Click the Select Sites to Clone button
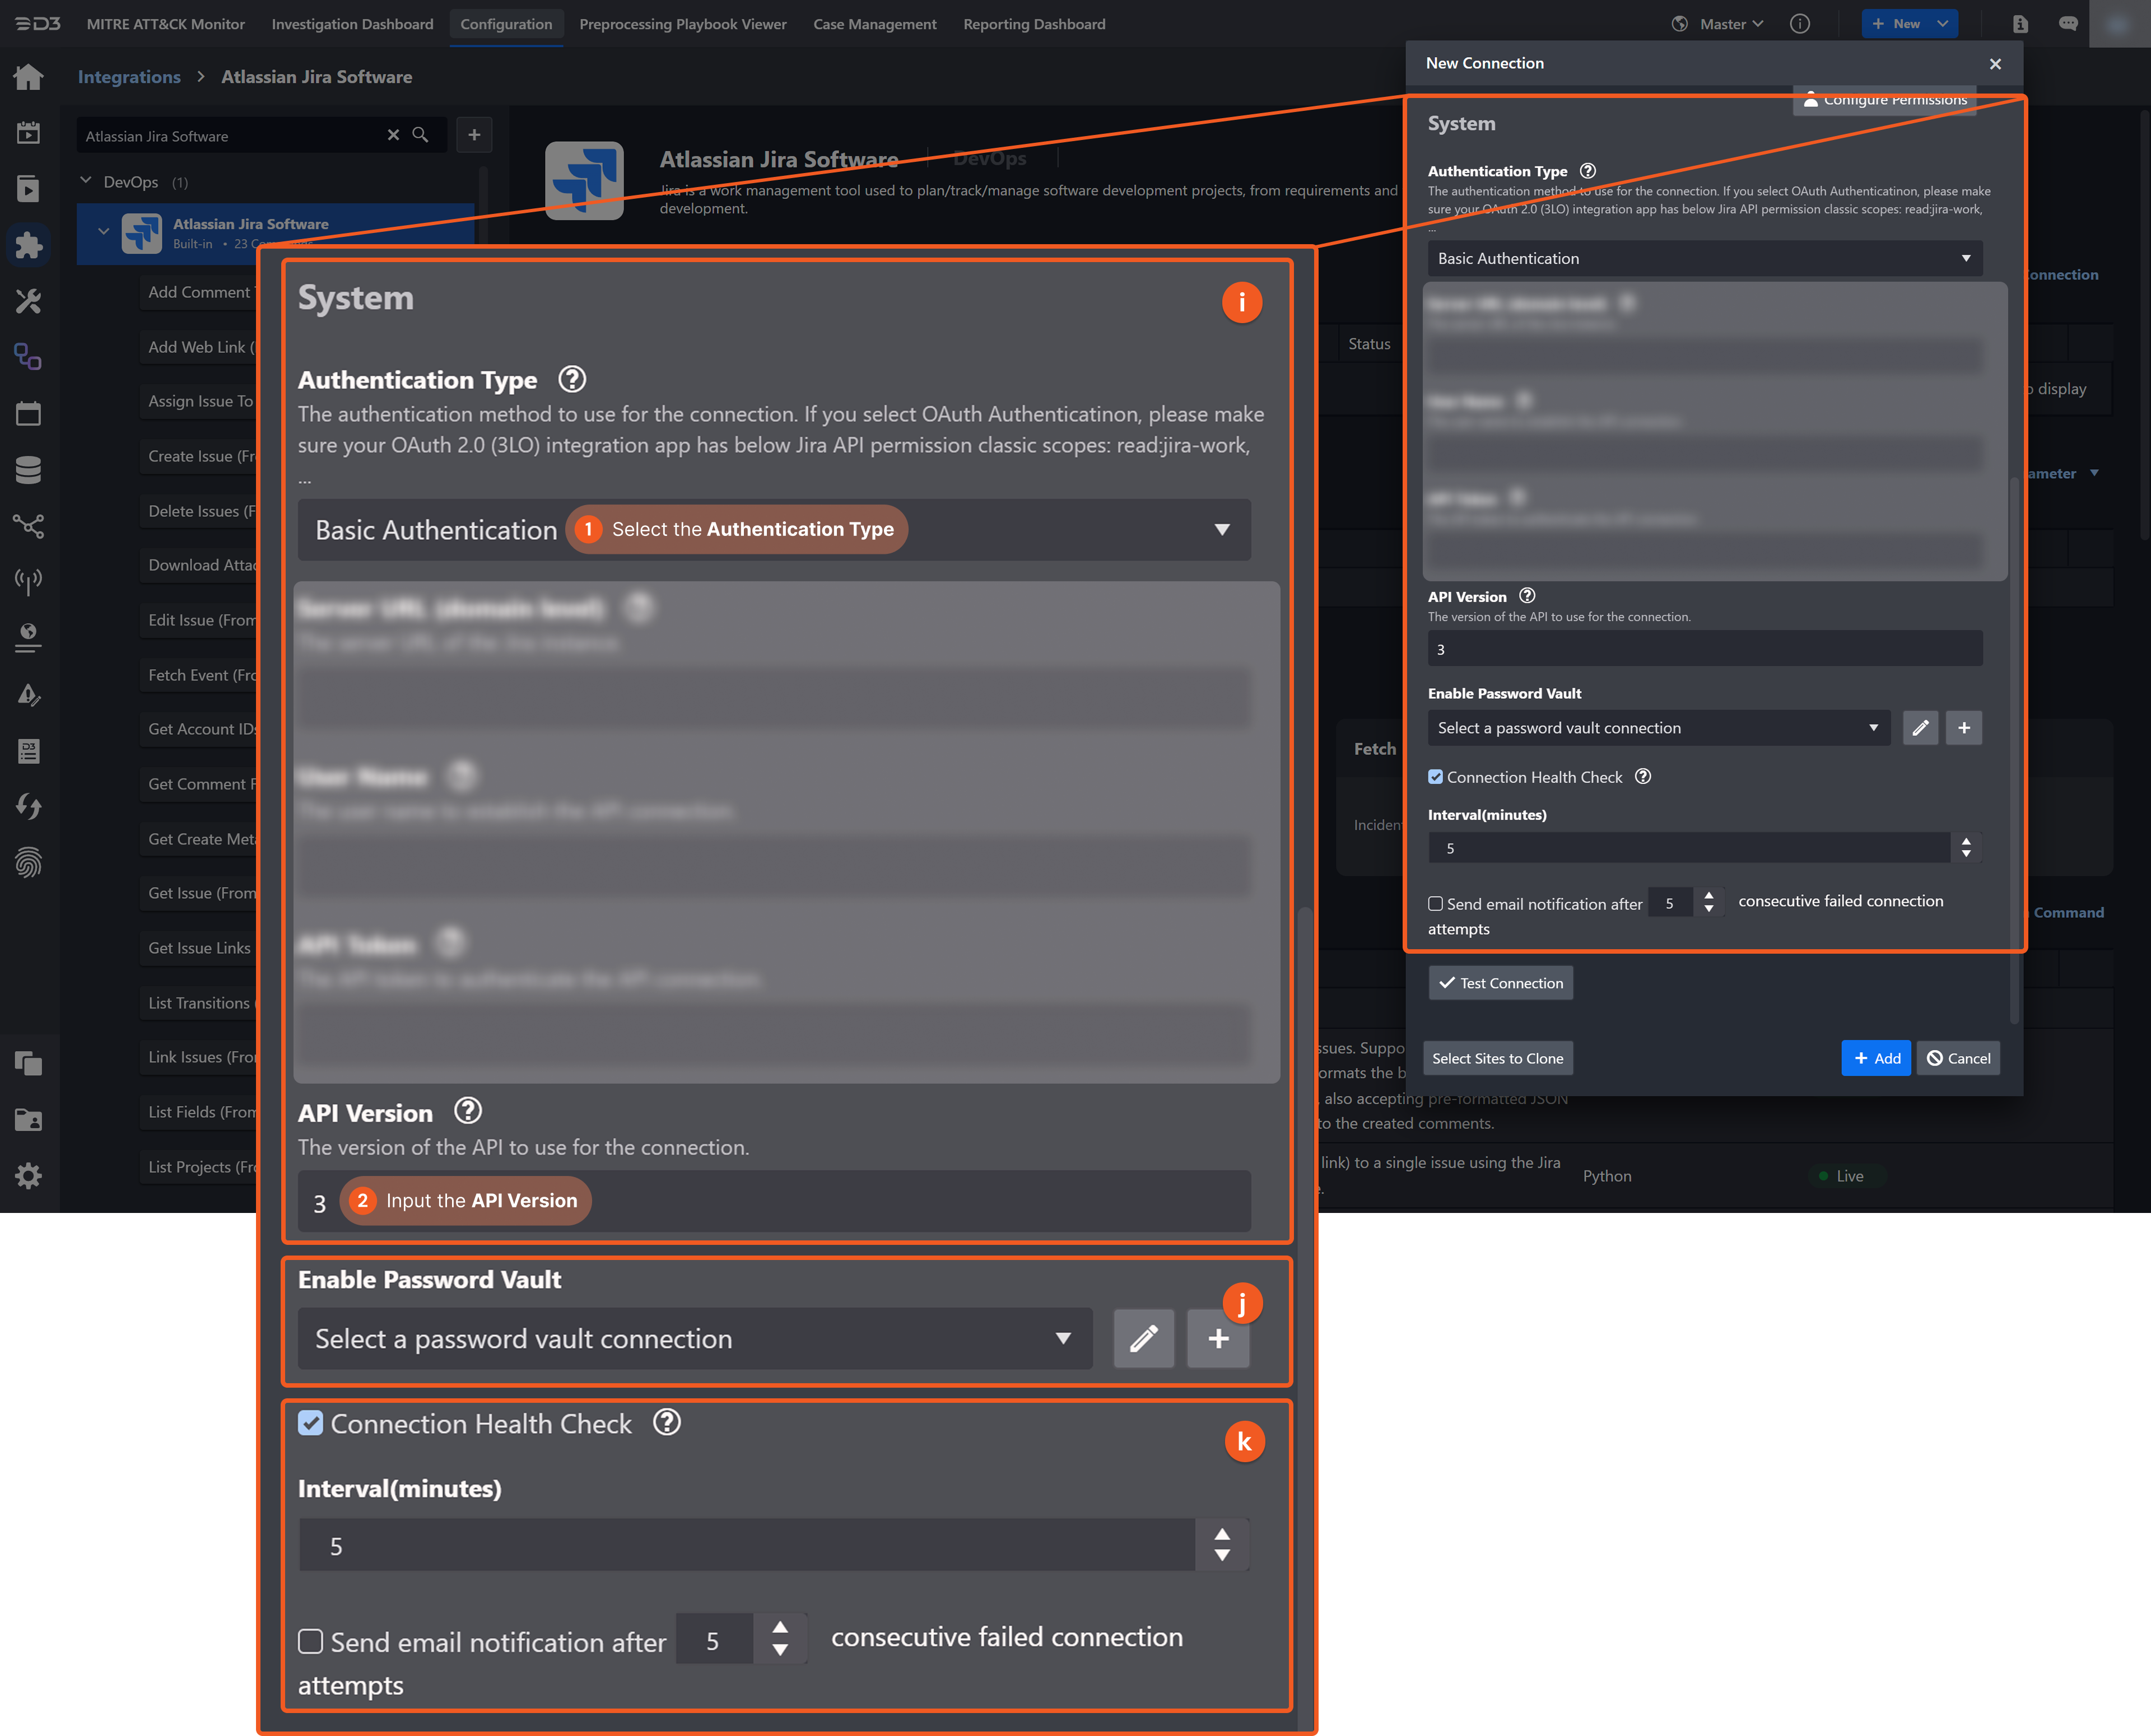 point(1497,1058)
